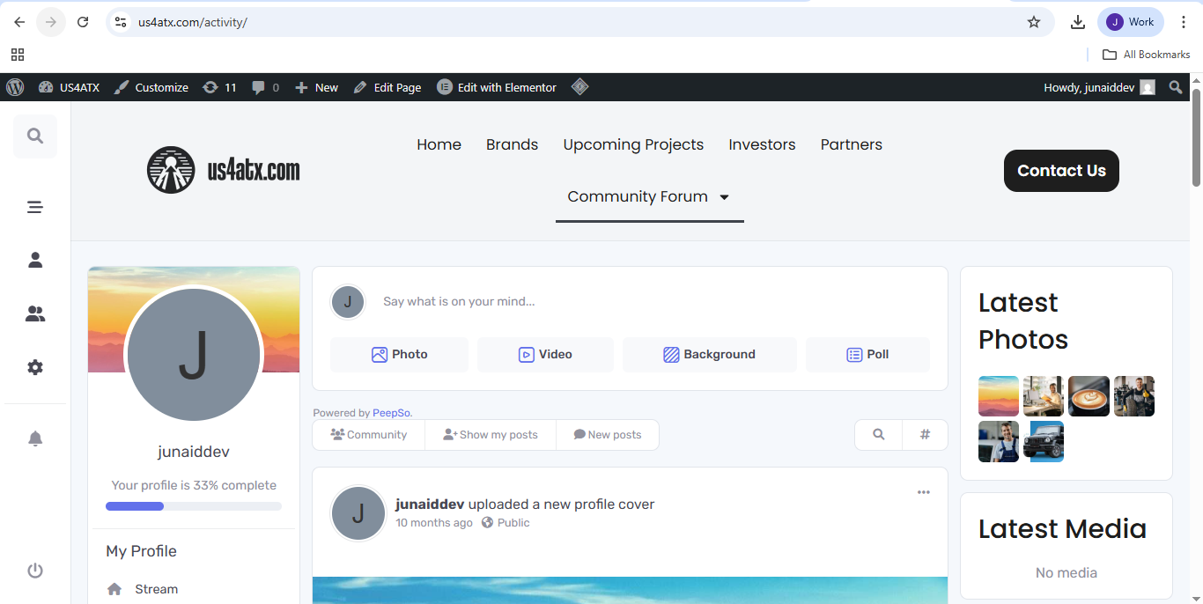Reload the page with refresh icon
Image resolution: width=1203 pixels, height=604 pixels.
click(x=83, y=22)
